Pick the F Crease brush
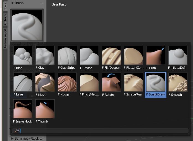 click(89, 58)
